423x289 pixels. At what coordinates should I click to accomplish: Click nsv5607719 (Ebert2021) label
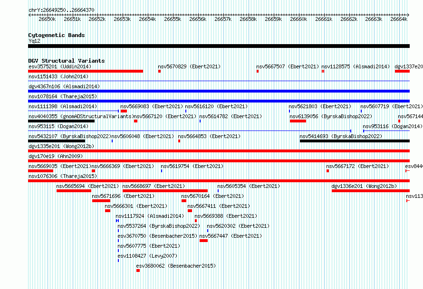(392, 106)
